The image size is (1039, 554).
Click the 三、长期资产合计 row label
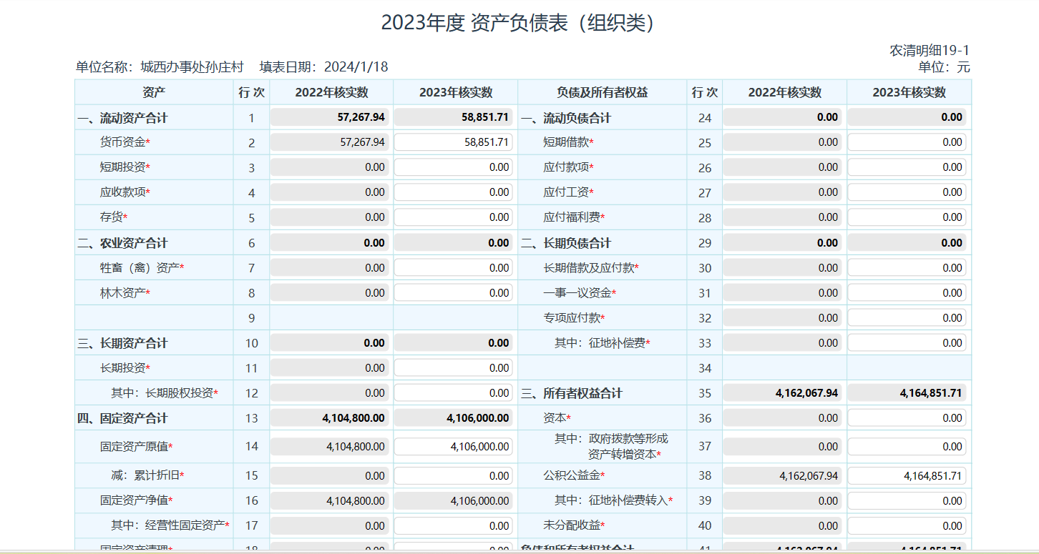pos(122,343)
